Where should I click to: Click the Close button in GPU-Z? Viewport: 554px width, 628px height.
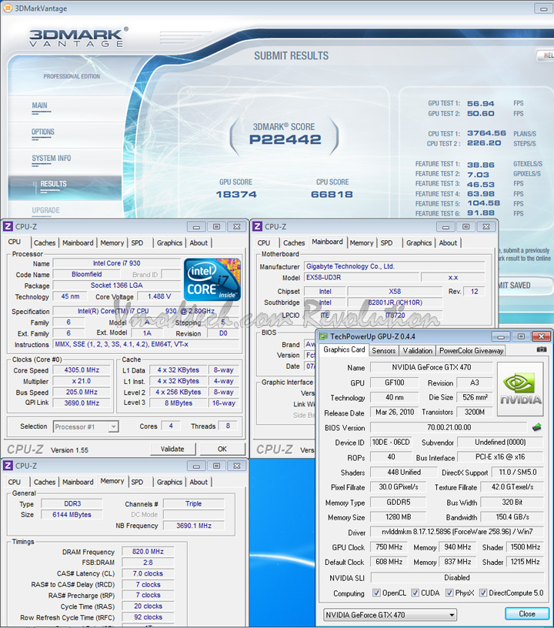click(x=527, y=613)
